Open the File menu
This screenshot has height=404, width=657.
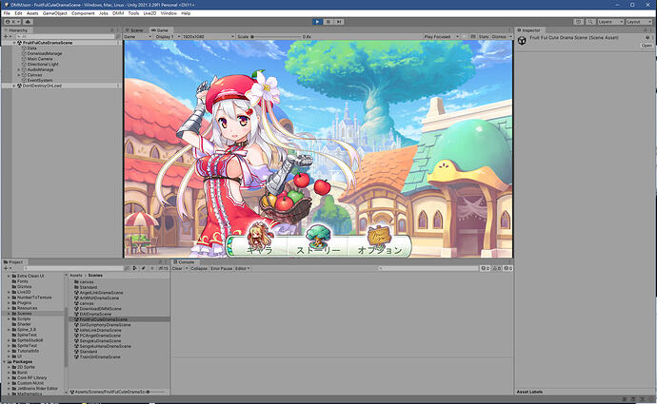[x=7, y=13]
